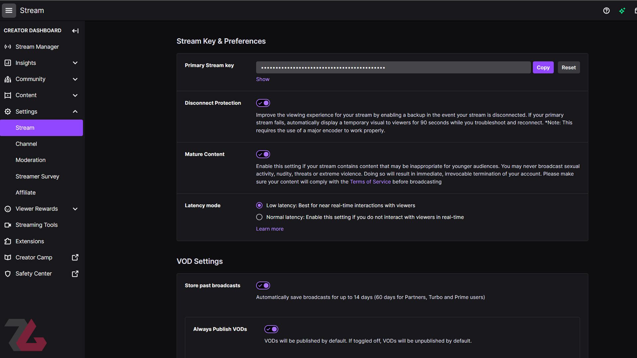Image resolution: width=637 pixels, height=358 pixels.
Task: Click Copy to copy stream key
Action: pos(543,67)
